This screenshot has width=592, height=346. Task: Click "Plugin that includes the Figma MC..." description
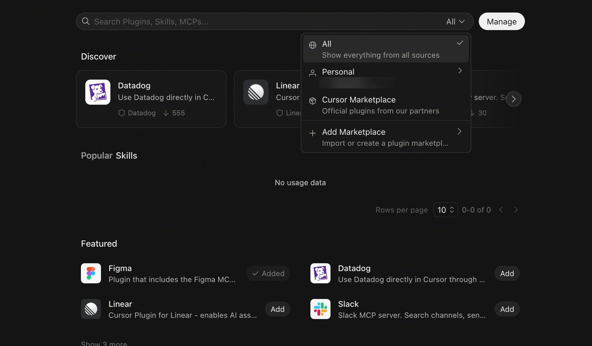pyautogui.click(x=172, y=280)
